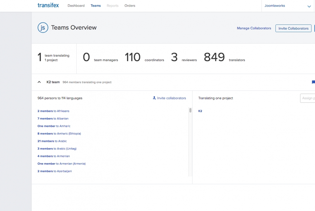Image resolution: width=315 pixels, height=211 pixels.
Task: Click Invite collaborators link in K2 team
Action: tap(169, 98)
